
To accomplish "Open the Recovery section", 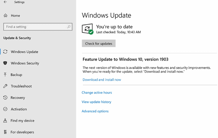I will [x=18, y=98].
